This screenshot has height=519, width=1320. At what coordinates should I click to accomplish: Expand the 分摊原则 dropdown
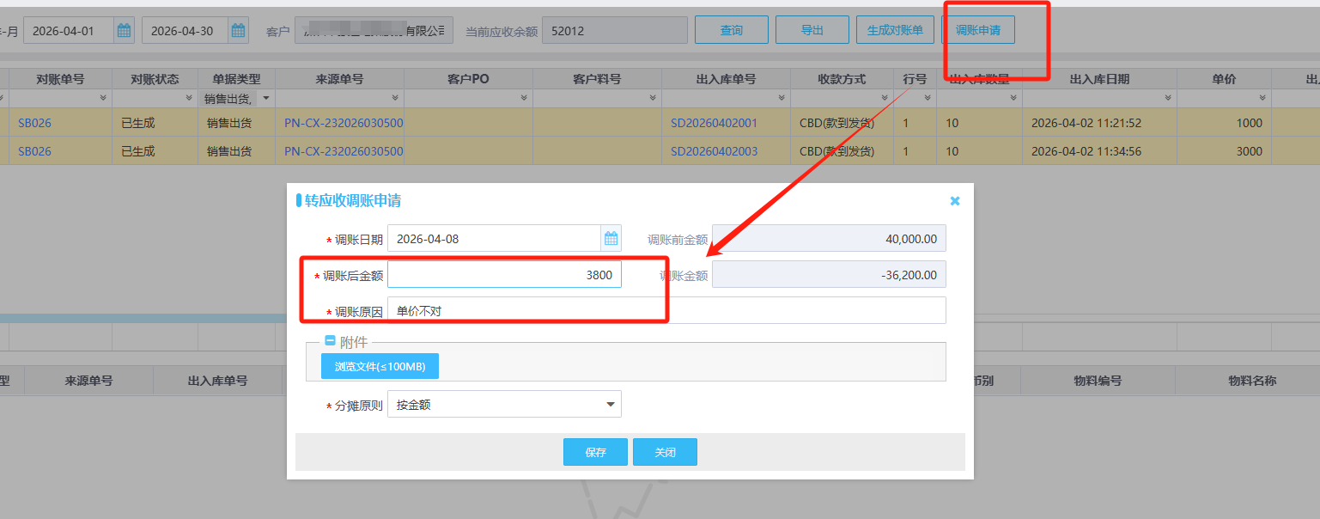(x=611, y=404)
